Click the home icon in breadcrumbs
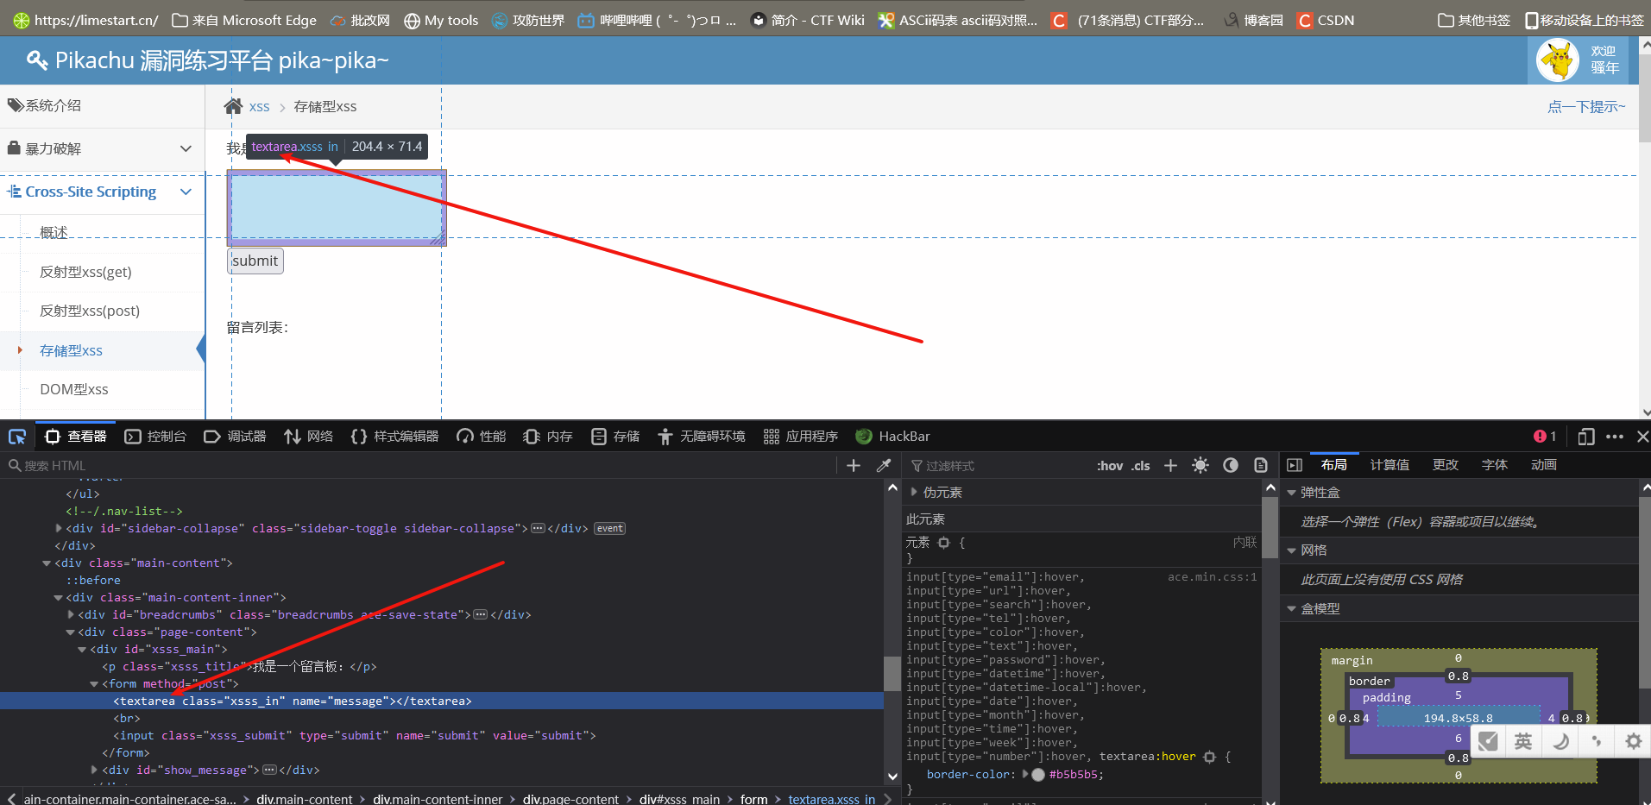This screenshot has height=805, width=1651. 233,106
